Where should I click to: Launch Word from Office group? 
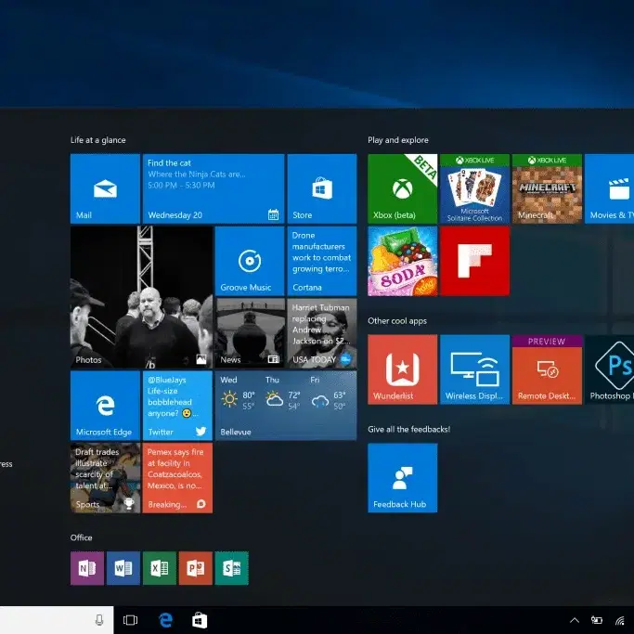pyautogui.click(x=123, y=568)
